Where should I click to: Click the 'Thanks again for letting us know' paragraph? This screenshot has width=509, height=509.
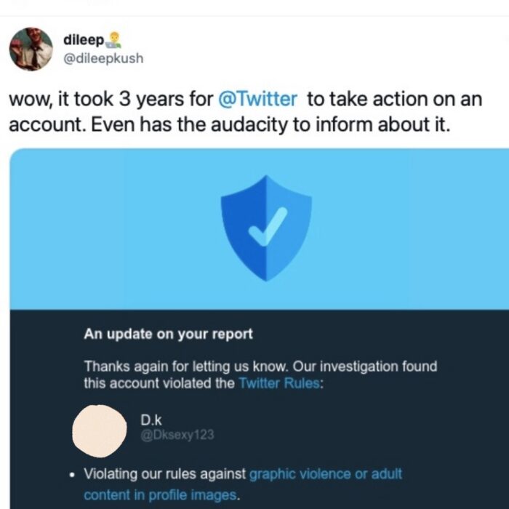(x=260, y=374)
